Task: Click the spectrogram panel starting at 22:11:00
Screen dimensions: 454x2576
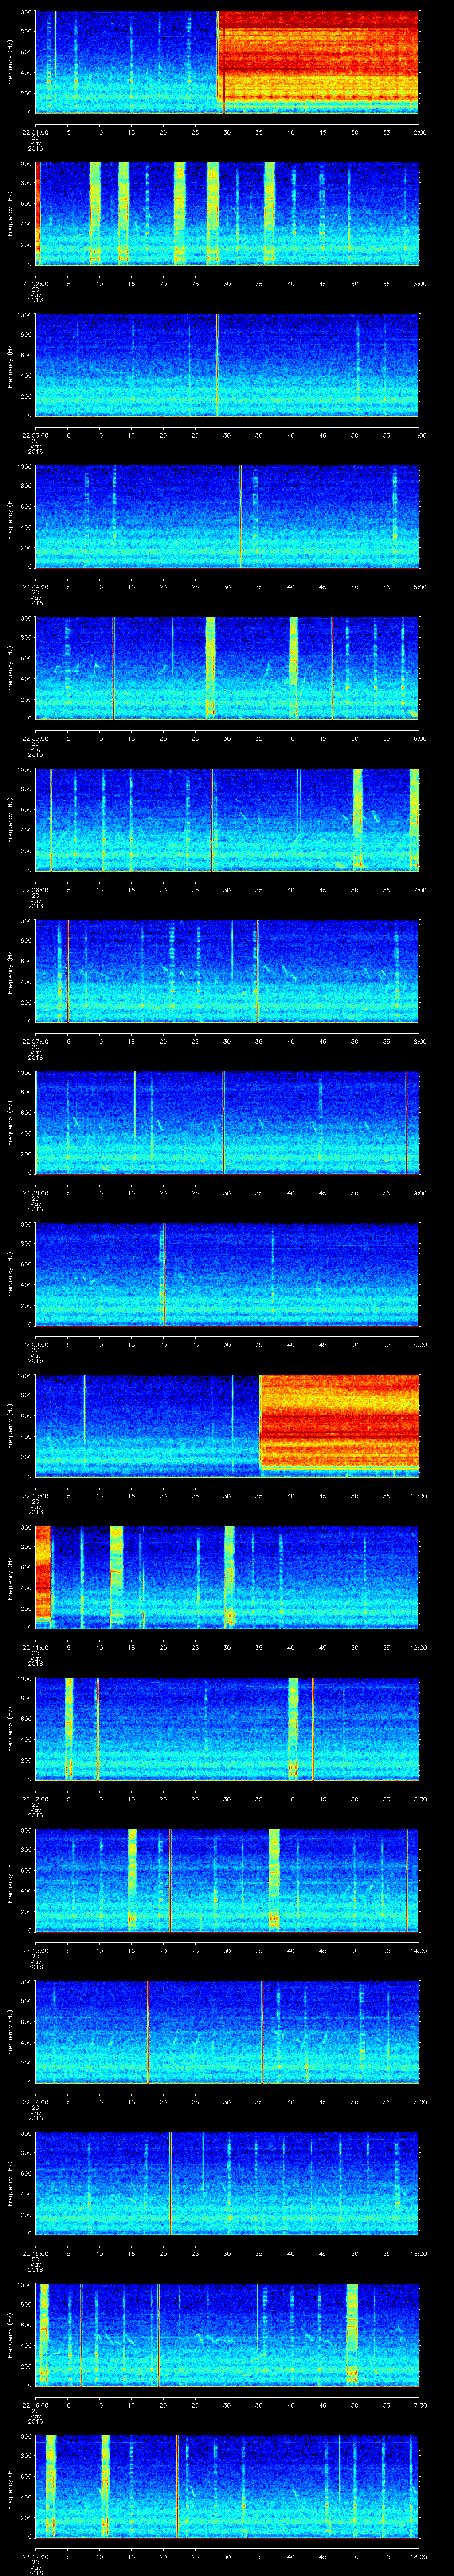Action: point(227,1577)
